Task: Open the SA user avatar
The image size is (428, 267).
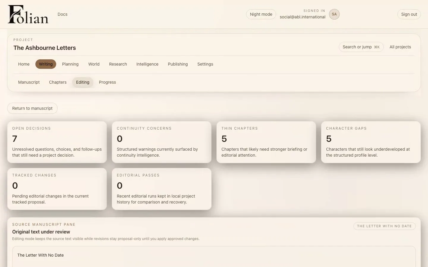Action: click(334, 14)
